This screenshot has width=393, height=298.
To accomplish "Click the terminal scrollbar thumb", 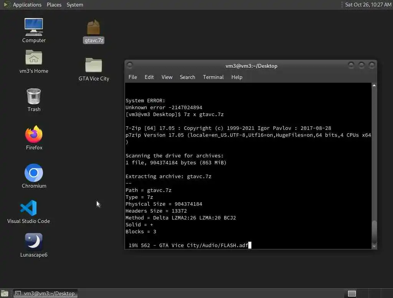I will tap(374, 231).
